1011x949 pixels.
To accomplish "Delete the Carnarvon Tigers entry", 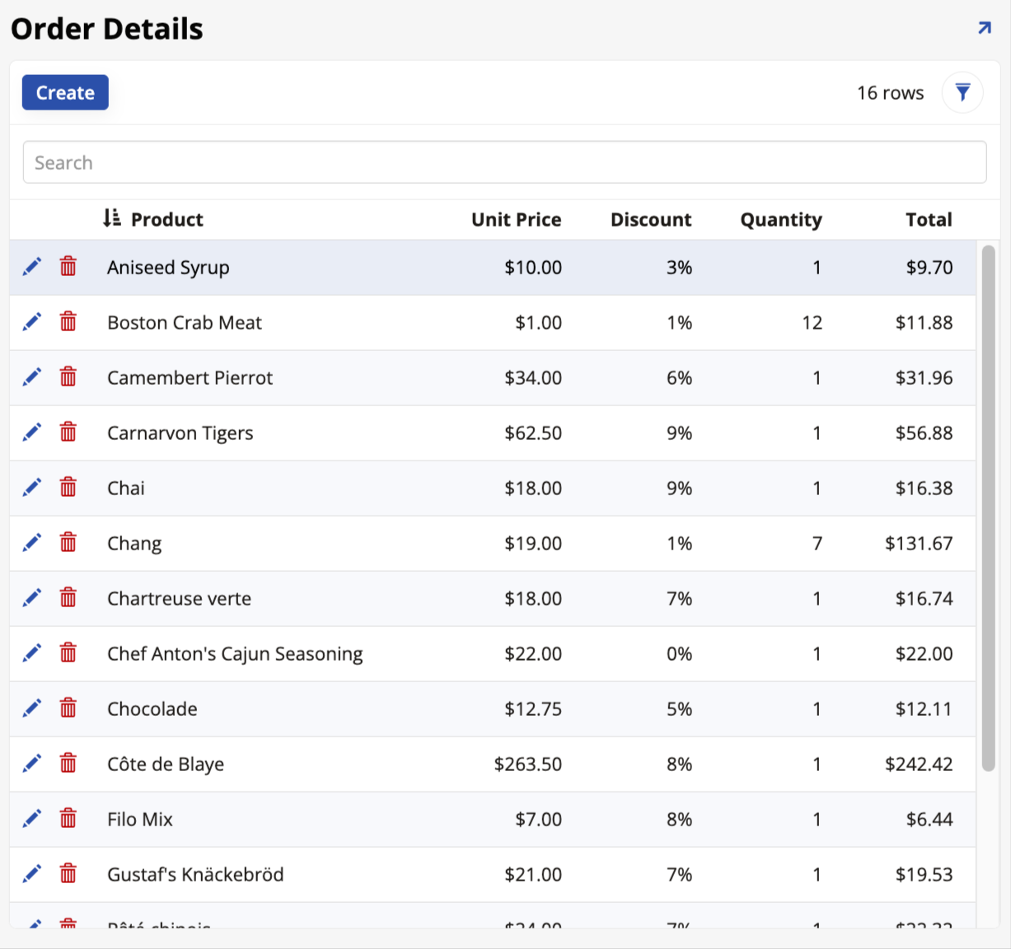I will pyautogui.click(x=67, y=432).
